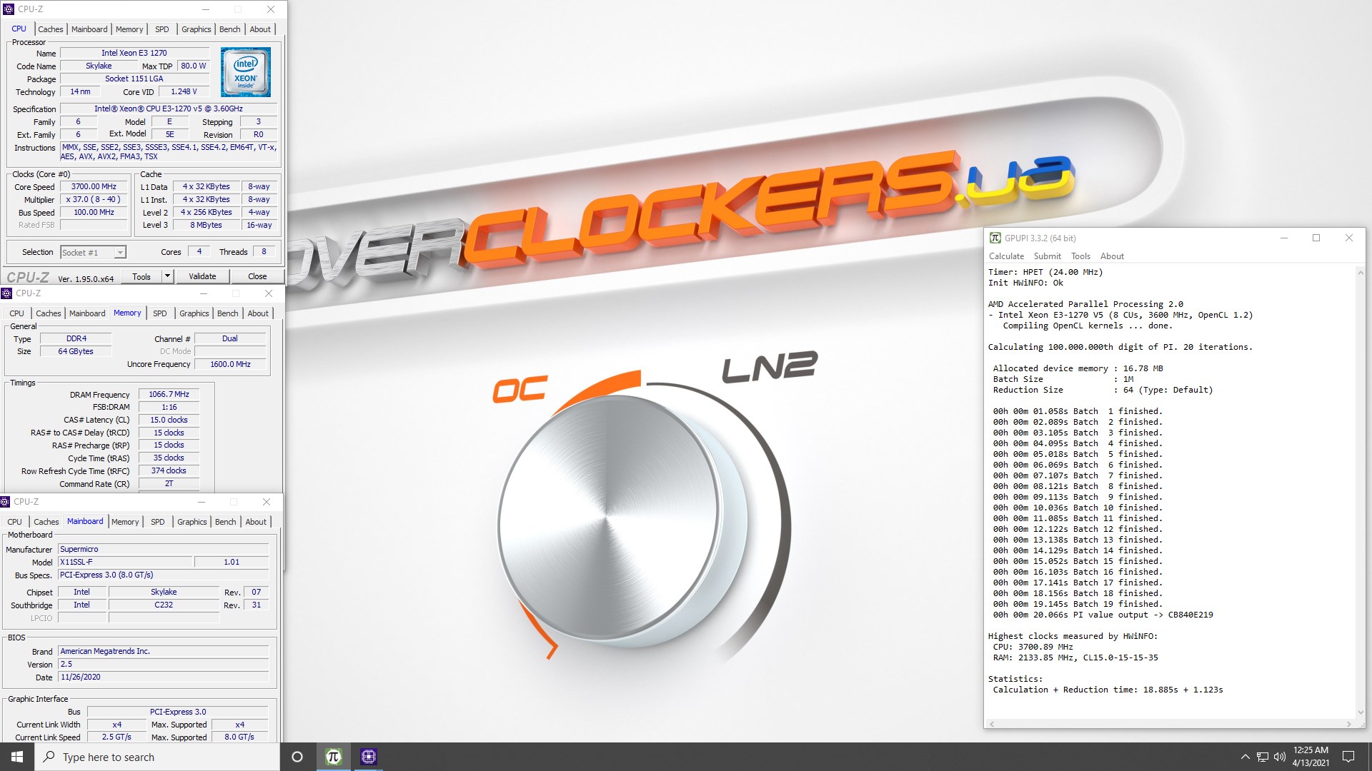Click the mainboard Model field X11SSL-F

(x=125, y=562)
